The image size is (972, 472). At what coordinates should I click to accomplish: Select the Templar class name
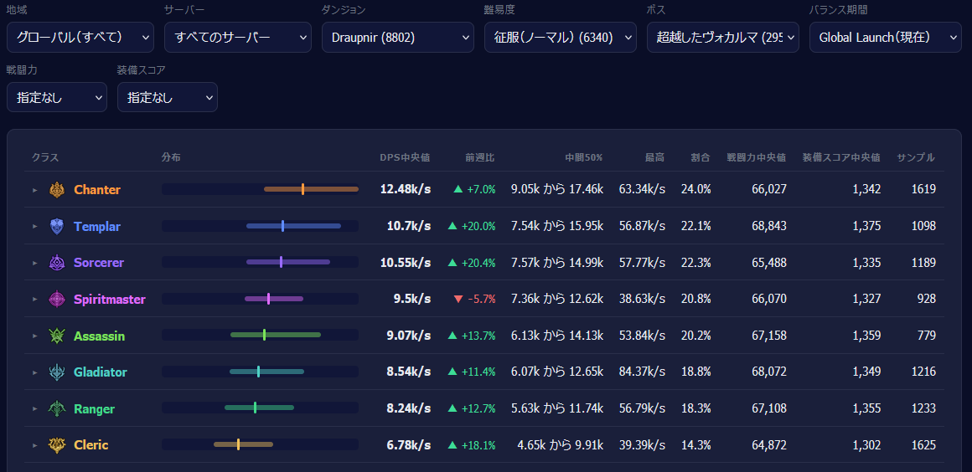96,226
